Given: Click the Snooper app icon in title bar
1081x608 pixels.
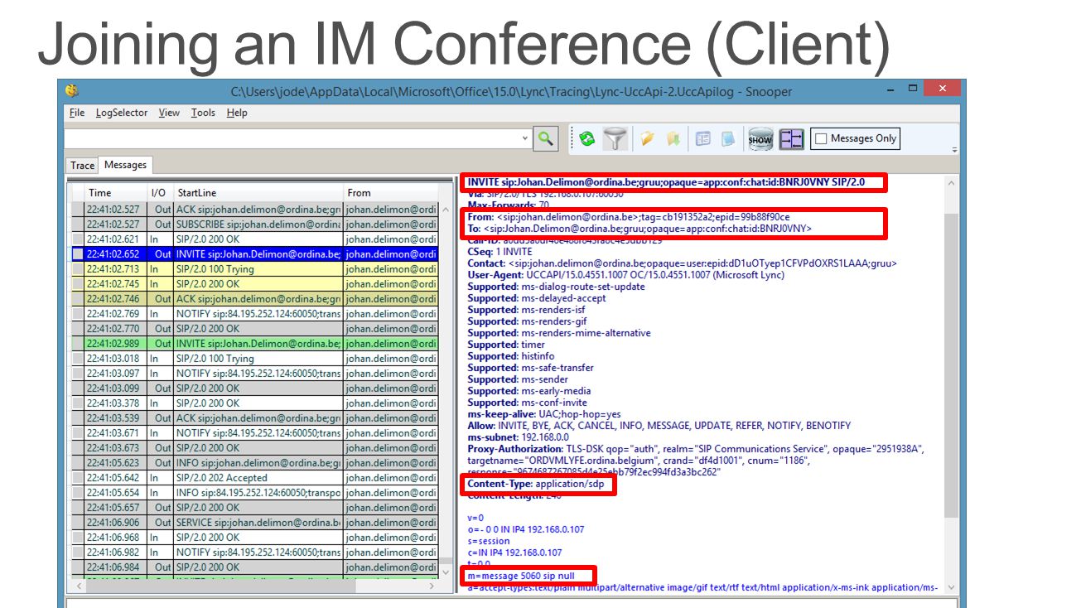Looking at the screenshot, I should (x=71, y=90).
